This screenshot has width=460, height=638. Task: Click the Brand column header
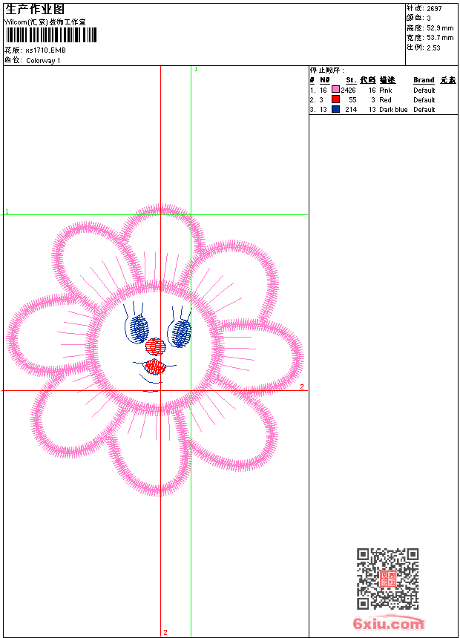pos(424,80)
